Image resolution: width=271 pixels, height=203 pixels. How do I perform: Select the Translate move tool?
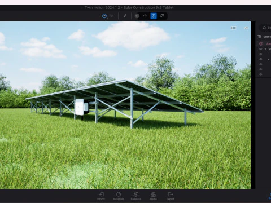[x=145, y=16]
